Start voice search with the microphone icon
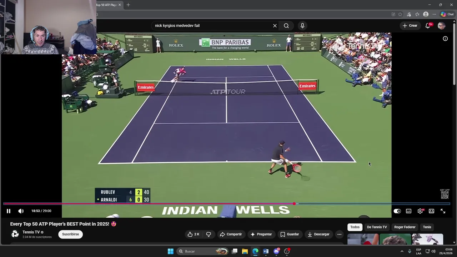Screen dimensions: 457x257 302,26
